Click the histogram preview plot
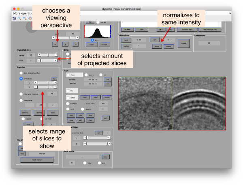243x185 pixels. pyautogui.click(x=98, y=32)
